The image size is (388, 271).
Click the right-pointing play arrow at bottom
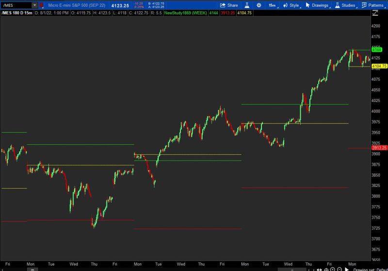pyautogui.click(x=347, y=269)
